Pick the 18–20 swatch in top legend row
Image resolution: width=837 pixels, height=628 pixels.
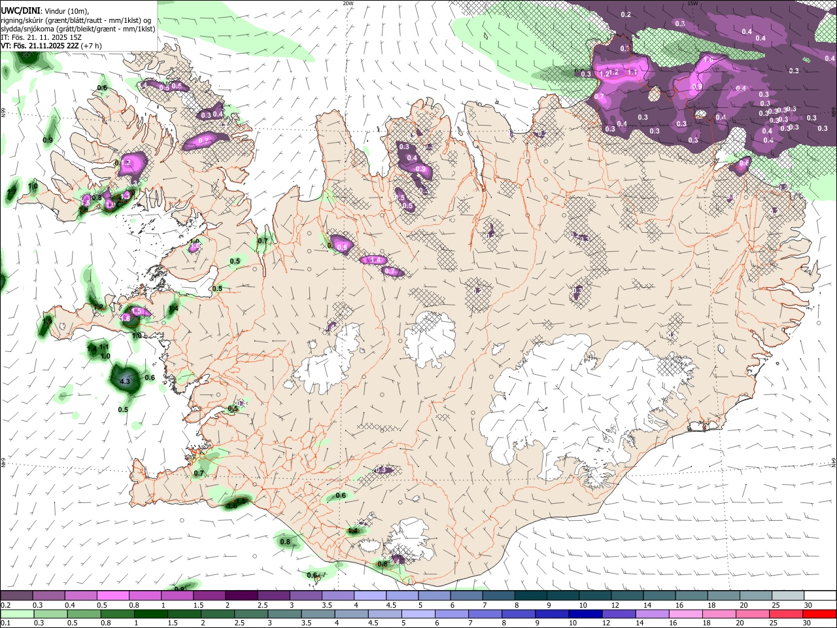[724, 596]
